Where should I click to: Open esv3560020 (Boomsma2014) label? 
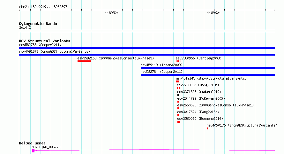[200, 119]
